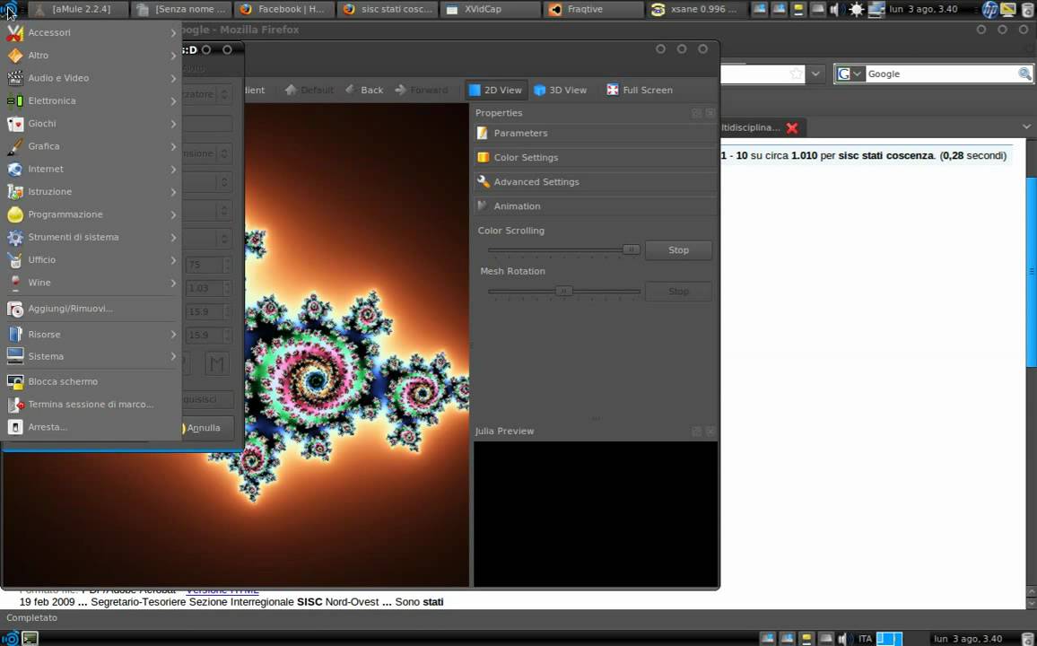Expand the Parameters section
This screenshot has width=1037, height=646.
click(x=520, y=133)
